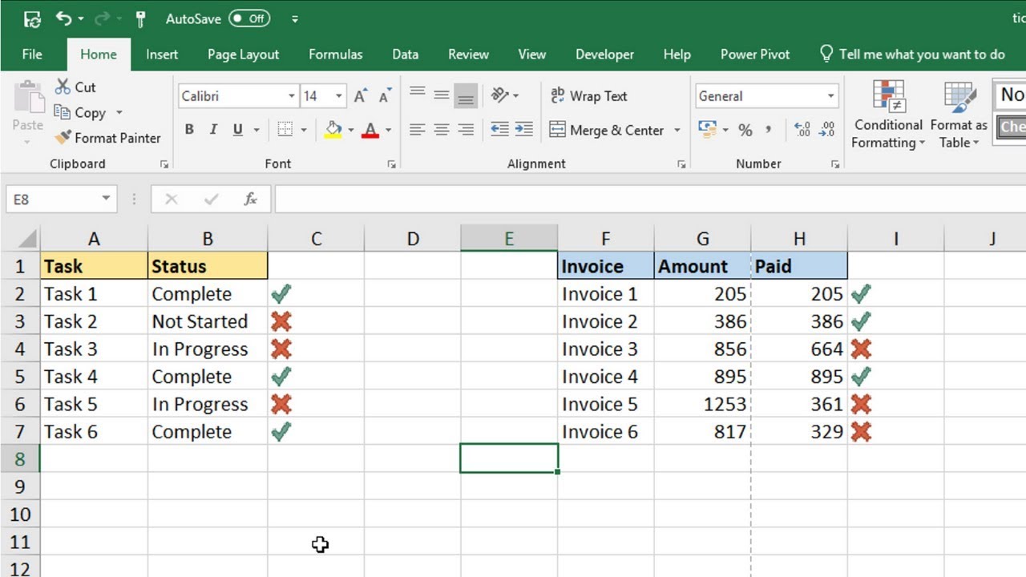Select cell H4 with value 664
This screenshot has height=577, width=1026.
(799, 349)
